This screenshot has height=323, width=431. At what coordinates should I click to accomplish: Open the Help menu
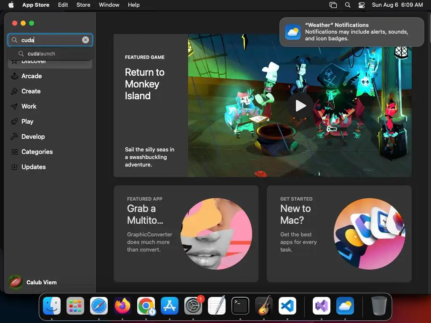click(x=133, y=5)
